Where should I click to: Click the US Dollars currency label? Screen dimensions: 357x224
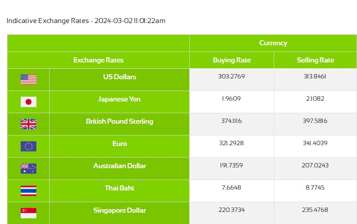pyautogui.click(x=120, y=77)
